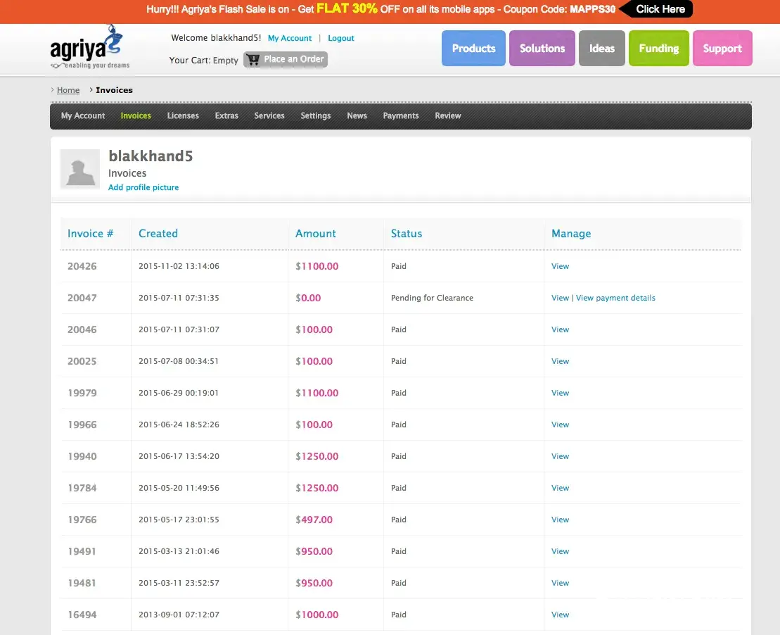This screenshot has height=635, width=780.
Task: Open the Payments tab
Action: click(x=401, y=116)
